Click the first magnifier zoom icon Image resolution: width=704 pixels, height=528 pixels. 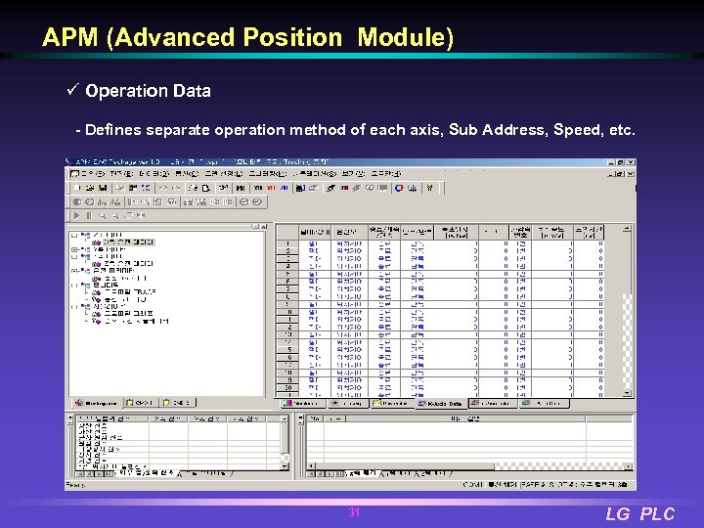pyautogui.click(x=103, y=216)
